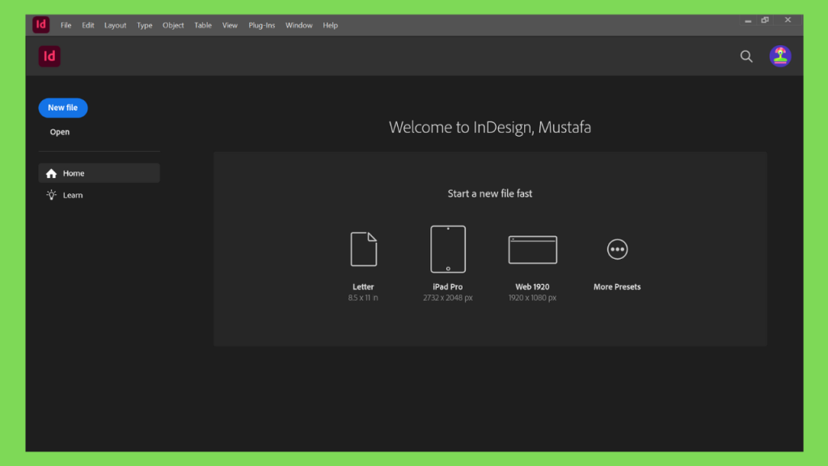Click the InDesign logo below the menu bar
Screen dimensions: 828x466
tap(49, 56)
